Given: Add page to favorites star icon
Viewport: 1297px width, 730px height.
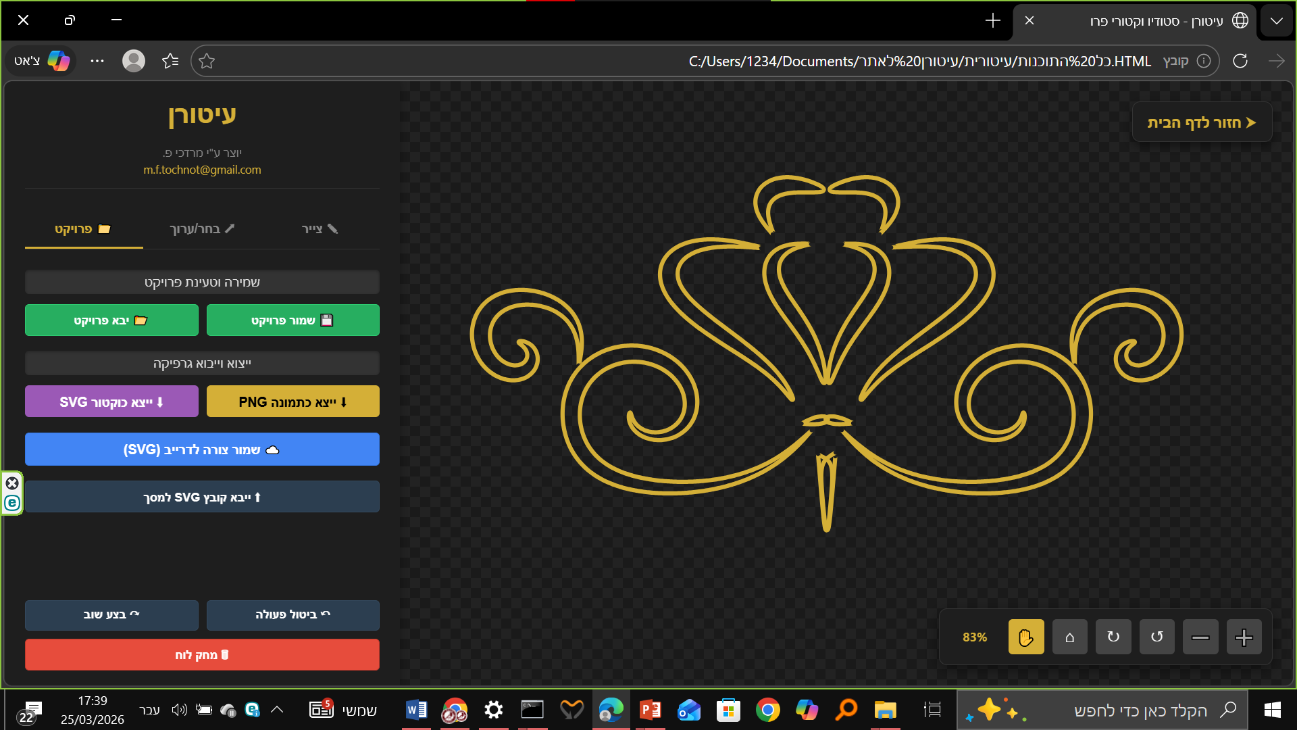Looking at the screenshot, I should (207, 62).
